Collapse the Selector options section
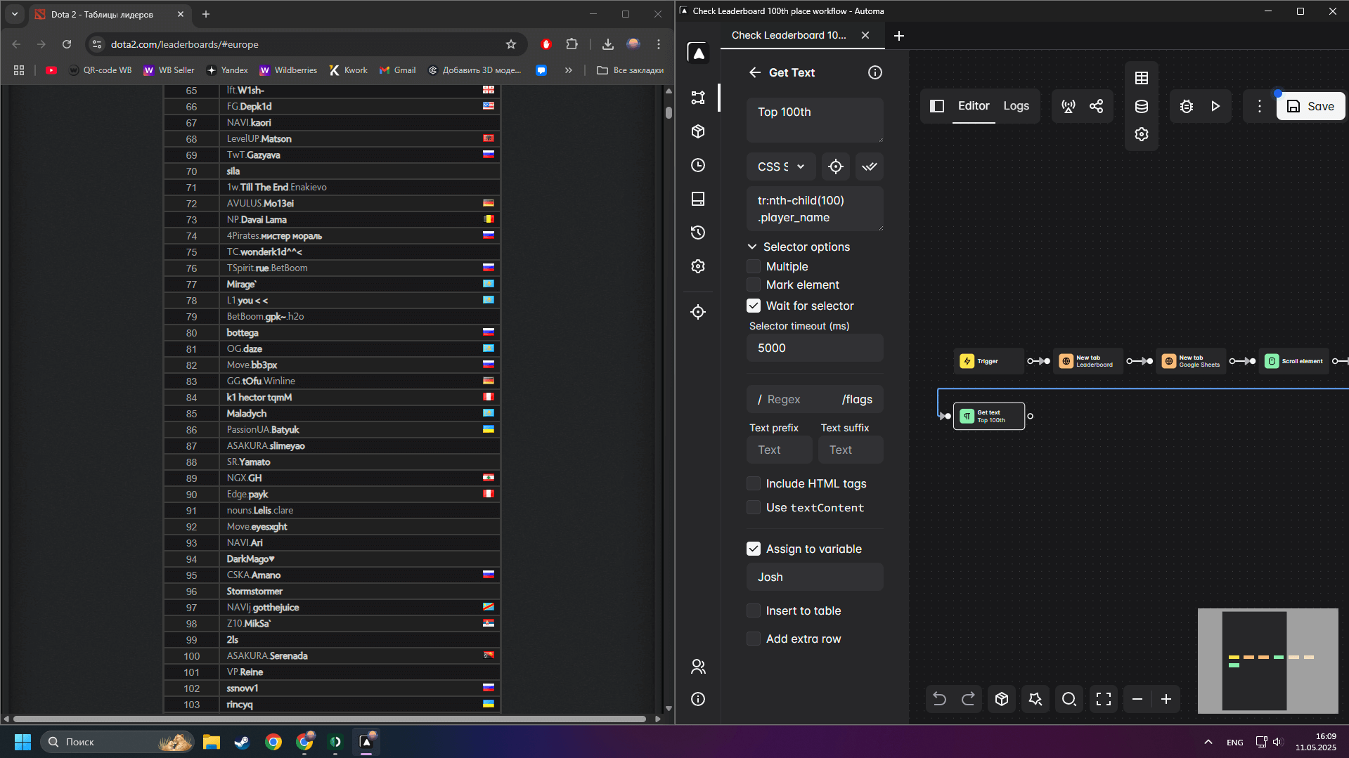The width and height of the screenshot is (1349, 758). click(x=799, y=247)
